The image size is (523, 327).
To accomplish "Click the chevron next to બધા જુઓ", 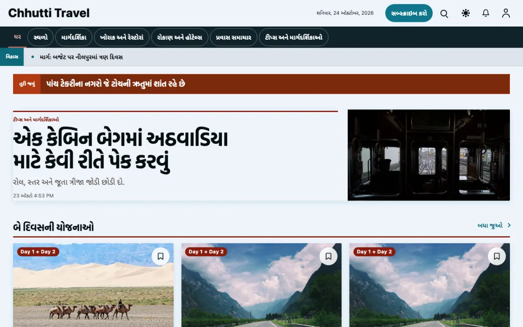I will 509,225.
